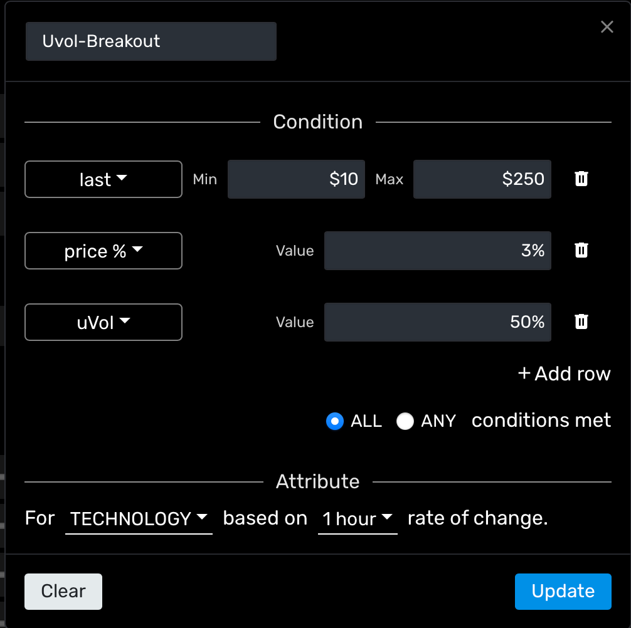This screenshot has height=628, width=631.
Task: Click the uVol Value 50% field
Action: pos(437,322)
